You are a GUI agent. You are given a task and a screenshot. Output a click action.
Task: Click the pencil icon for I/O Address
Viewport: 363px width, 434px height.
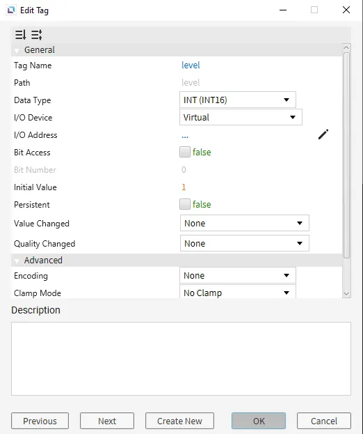[x=323, y=134]
